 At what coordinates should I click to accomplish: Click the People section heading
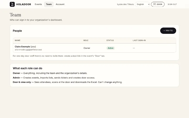point(17,31)
